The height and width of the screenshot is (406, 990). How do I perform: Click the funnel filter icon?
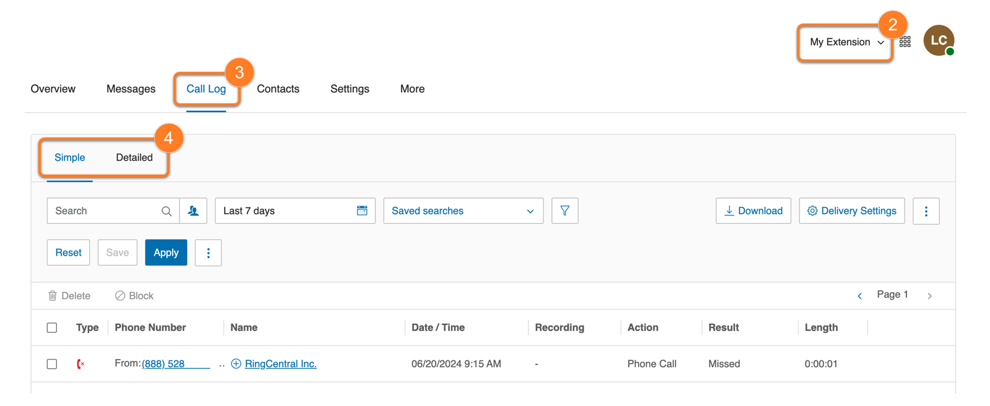[x=564, y=211]
